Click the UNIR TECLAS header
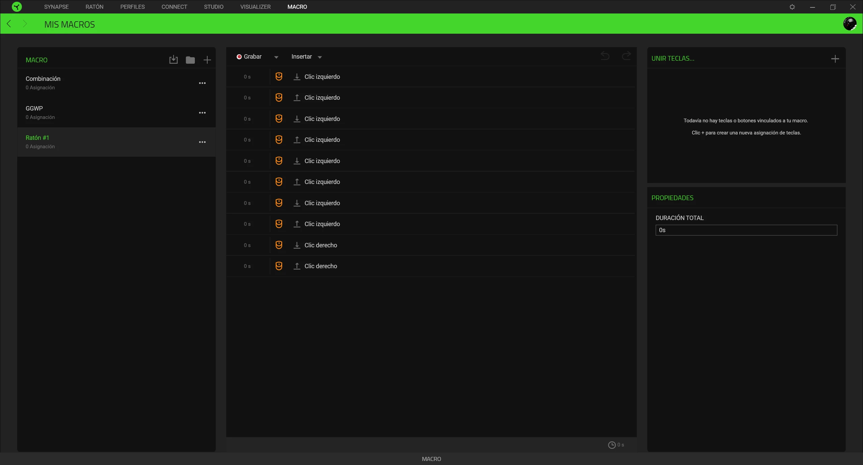Image resolution: width=863 pixels, height=465 pixels. (x=673, y=58)
